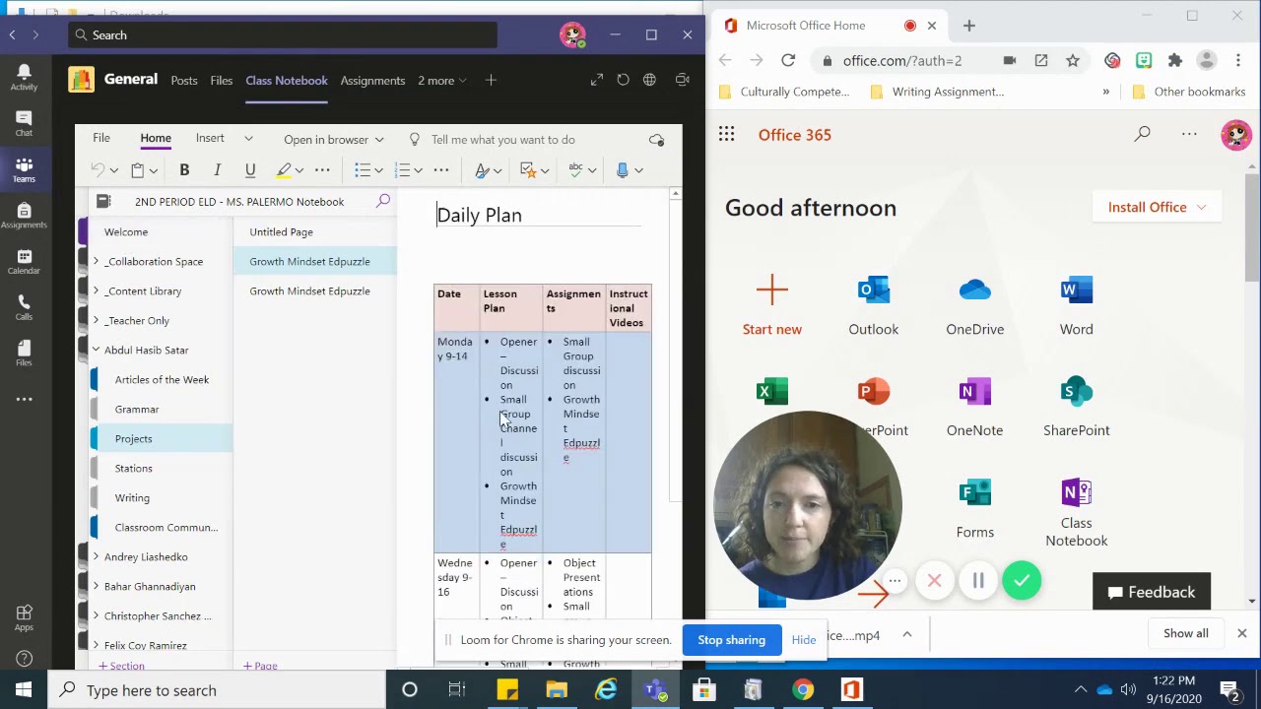Pause the Loom recording
The image size is (1261, 709).
[978, 581]
